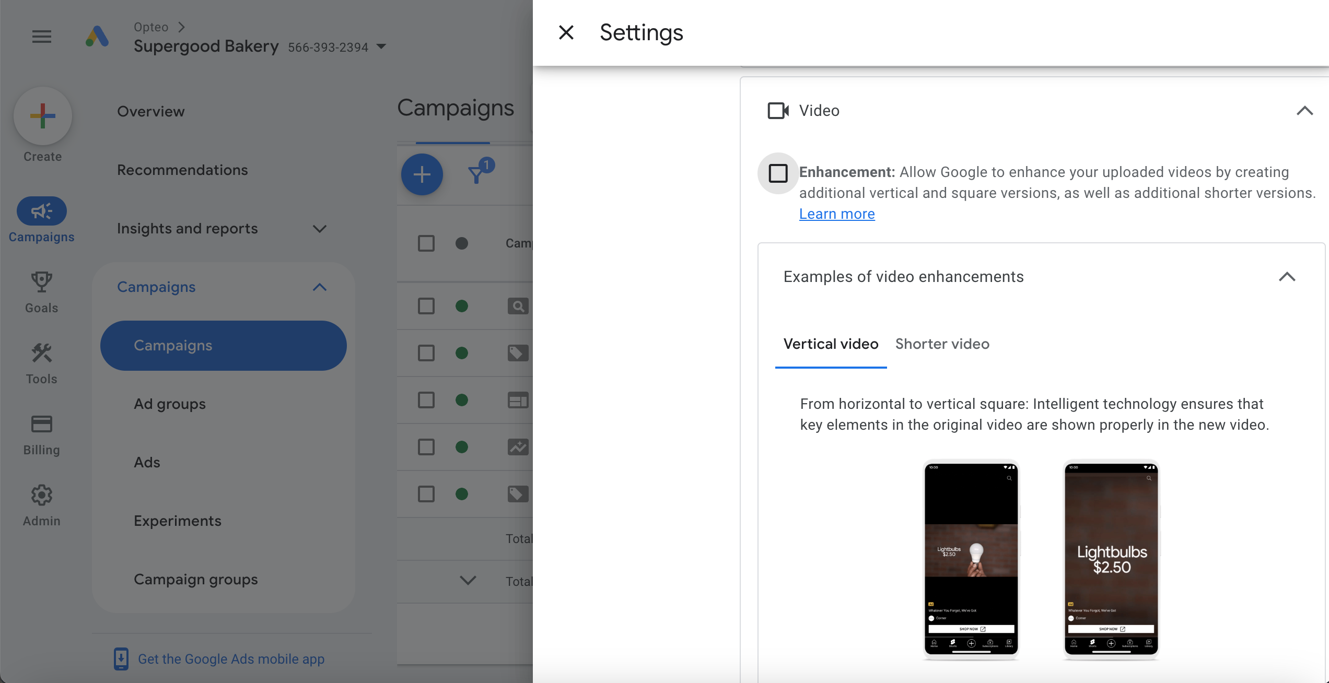Open the Supergood Bakery account dropdown
The height and width of the screenshot is (683, 1329).
click(381, 47)
